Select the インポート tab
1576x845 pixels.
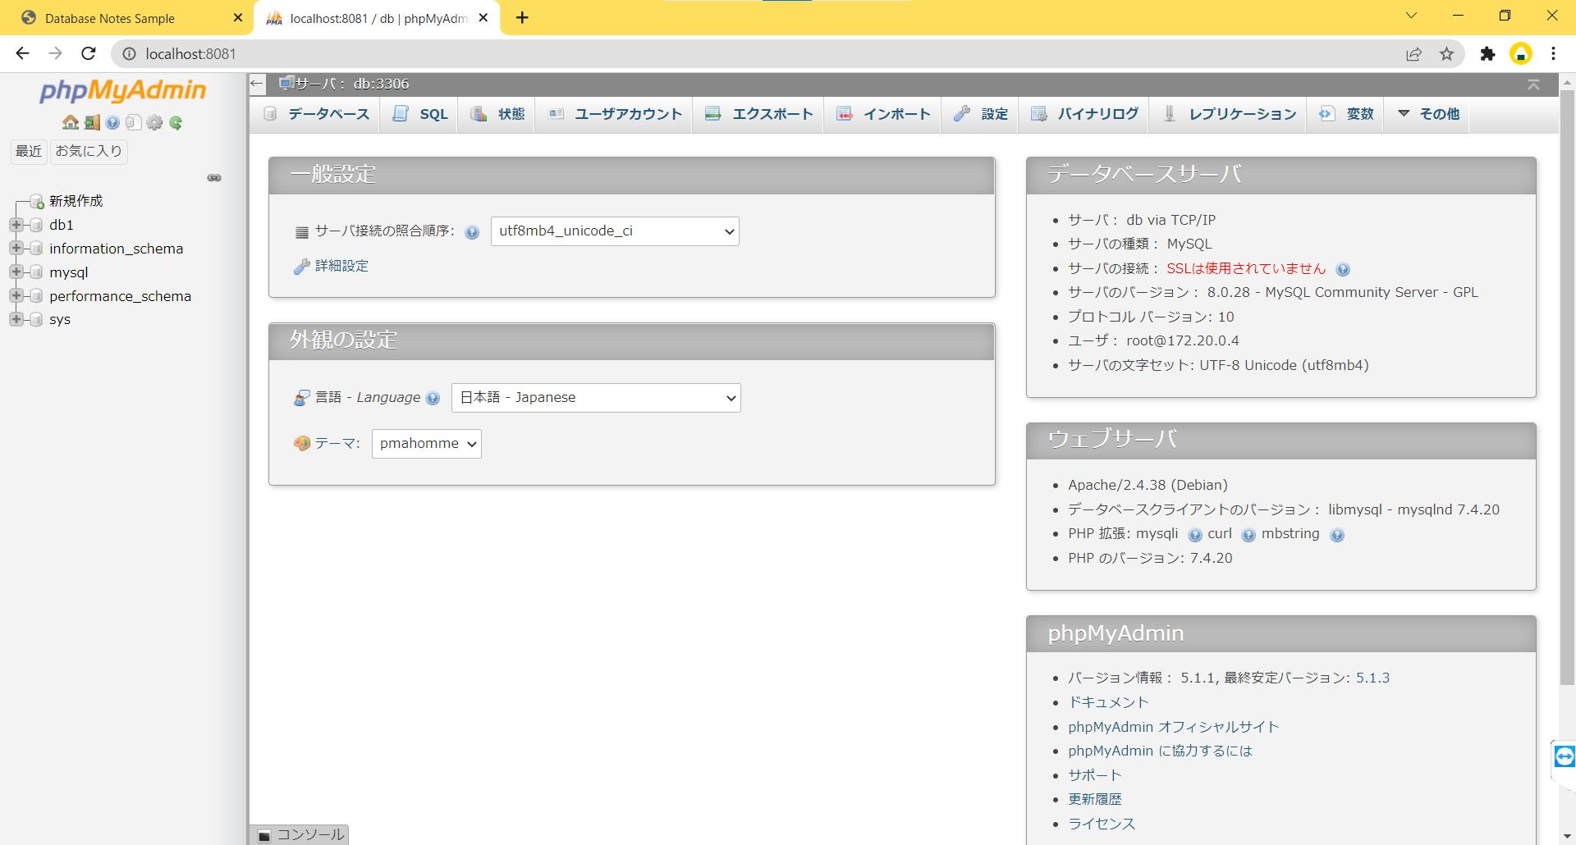pyautogui.click(x=883, y=114)
